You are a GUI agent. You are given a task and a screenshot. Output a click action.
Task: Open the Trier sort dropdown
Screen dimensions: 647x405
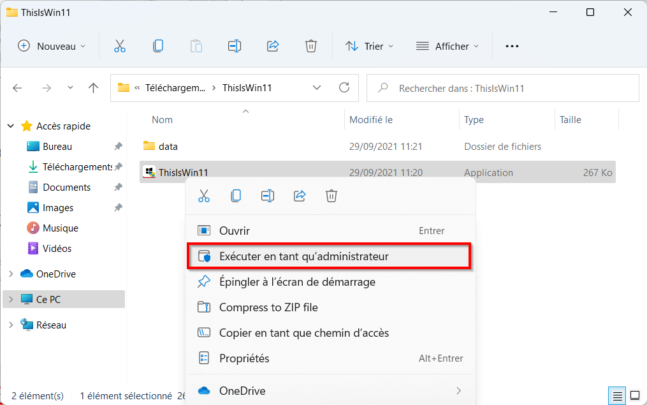[x=369, y=46]
